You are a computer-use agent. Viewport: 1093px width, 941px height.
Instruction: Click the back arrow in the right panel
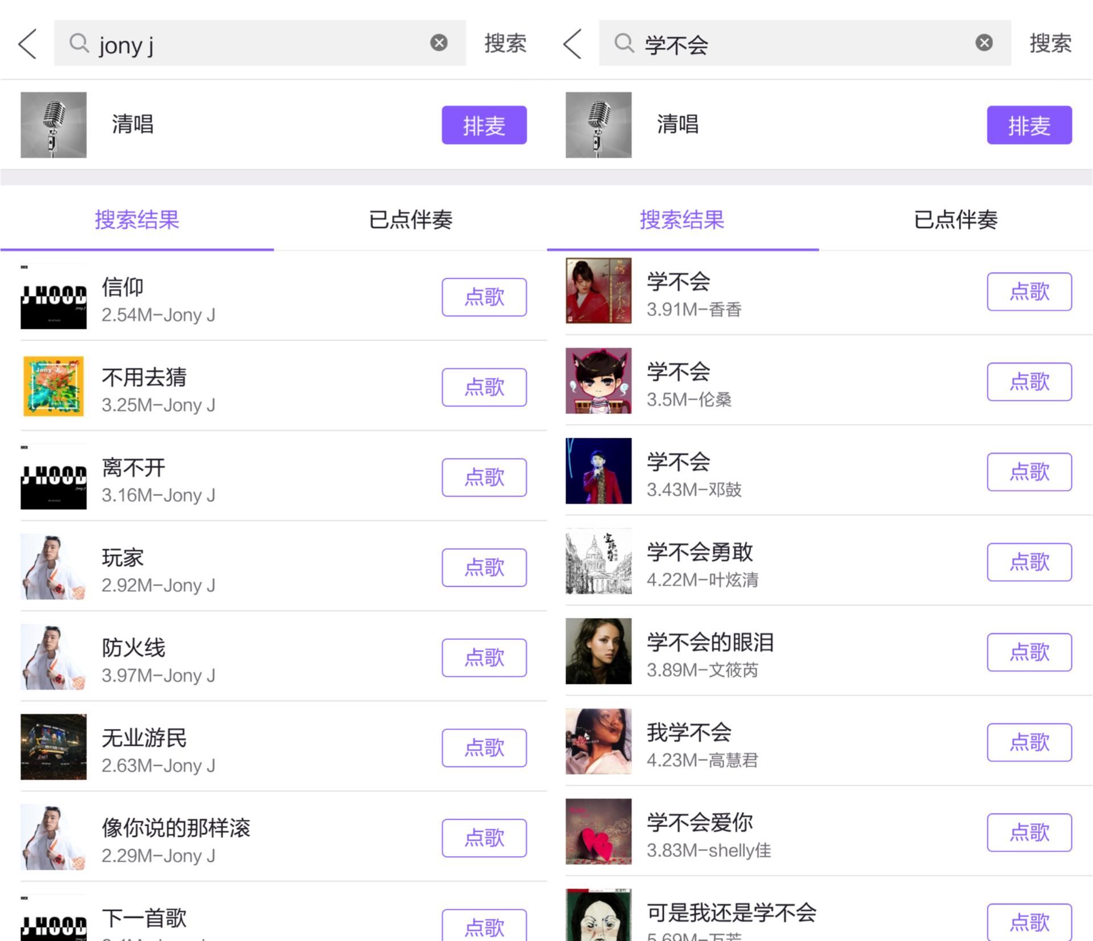(x=572, y=44)
